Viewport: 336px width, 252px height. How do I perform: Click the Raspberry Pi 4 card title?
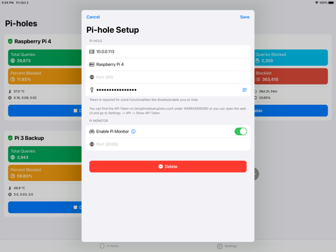point(33,41)
